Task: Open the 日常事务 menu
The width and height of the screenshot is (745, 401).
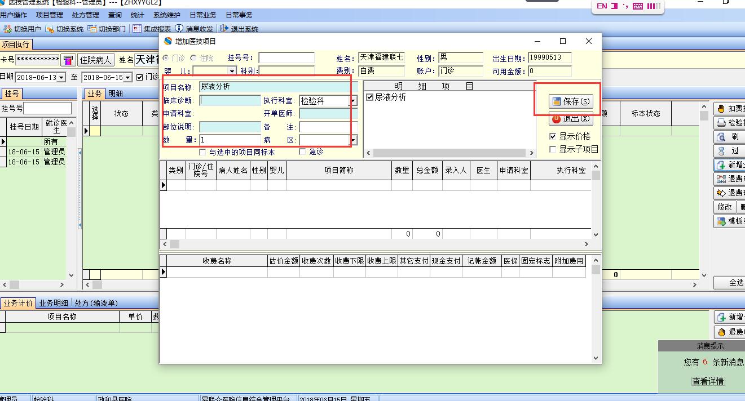Action: [239, 15]
